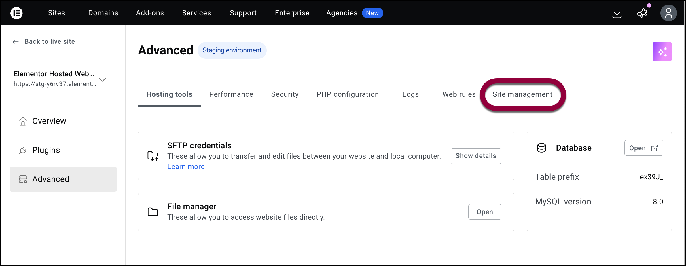Image resolution: width=686 pixels, height=266 pixels.
Task: Open the downloads icon in top bar
Action: pos(617,13)
